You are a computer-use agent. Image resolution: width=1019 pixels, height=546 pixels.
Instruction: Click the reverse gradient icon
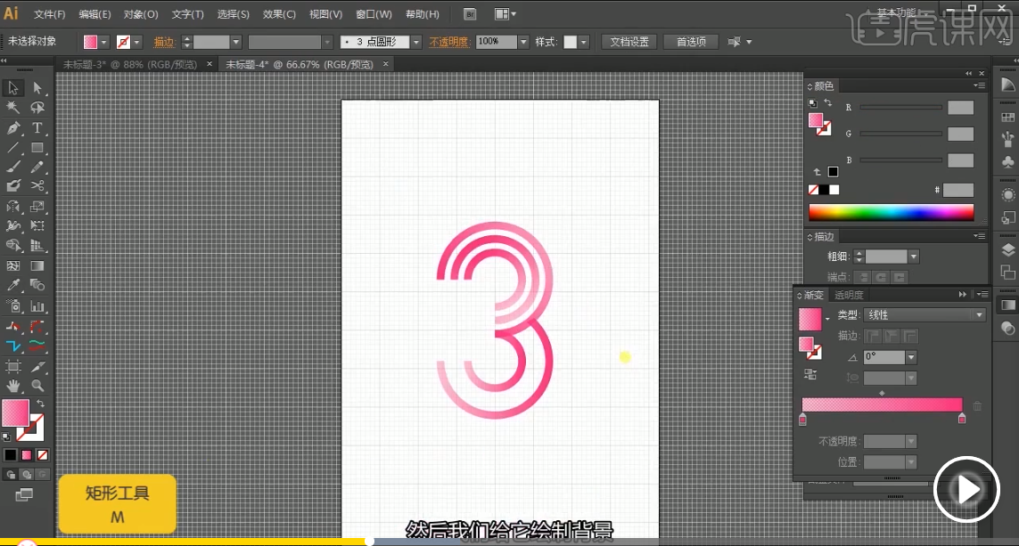click(810, 374)
